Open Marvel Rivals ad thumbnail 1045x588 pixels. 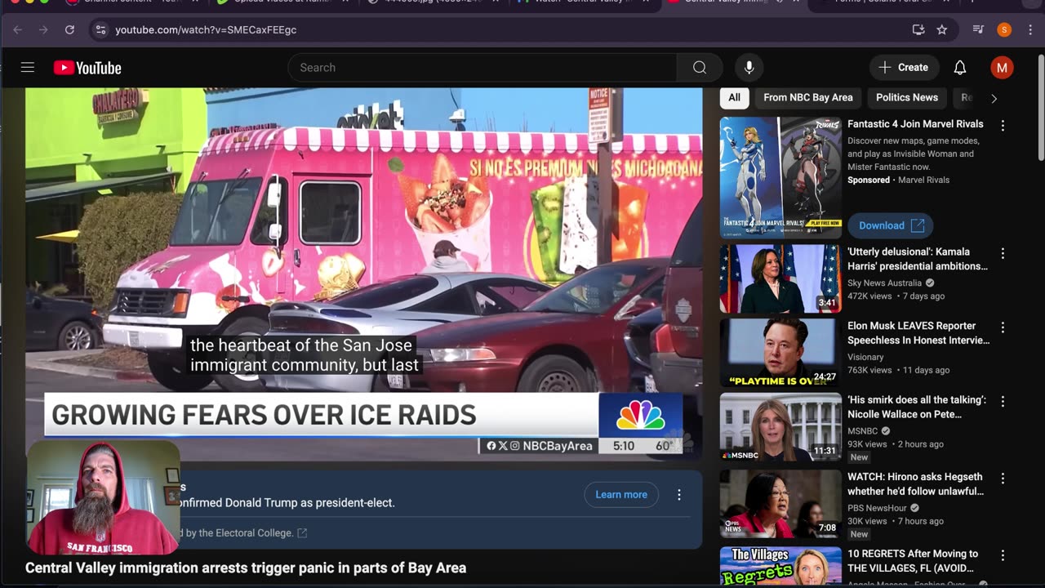pyautogui.click(x=780, y=177)
